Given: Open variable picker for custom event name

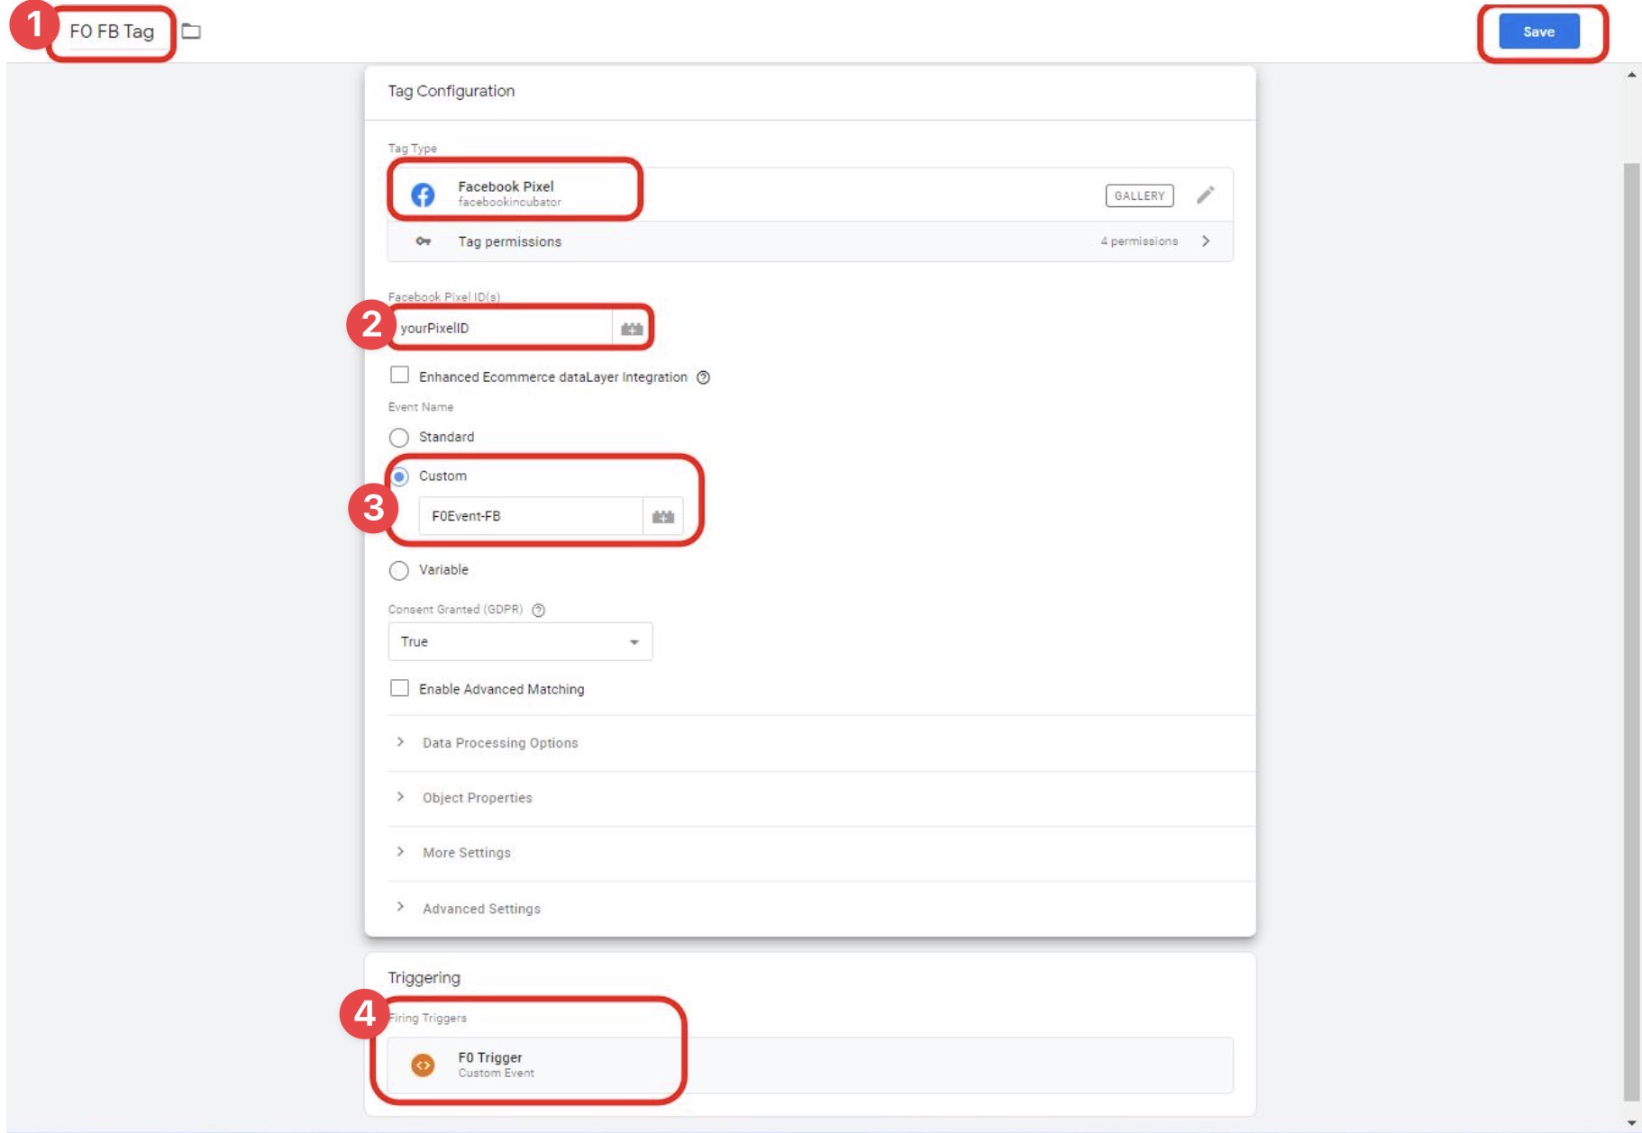Looking at the screenshot, I should coord(662,515).
